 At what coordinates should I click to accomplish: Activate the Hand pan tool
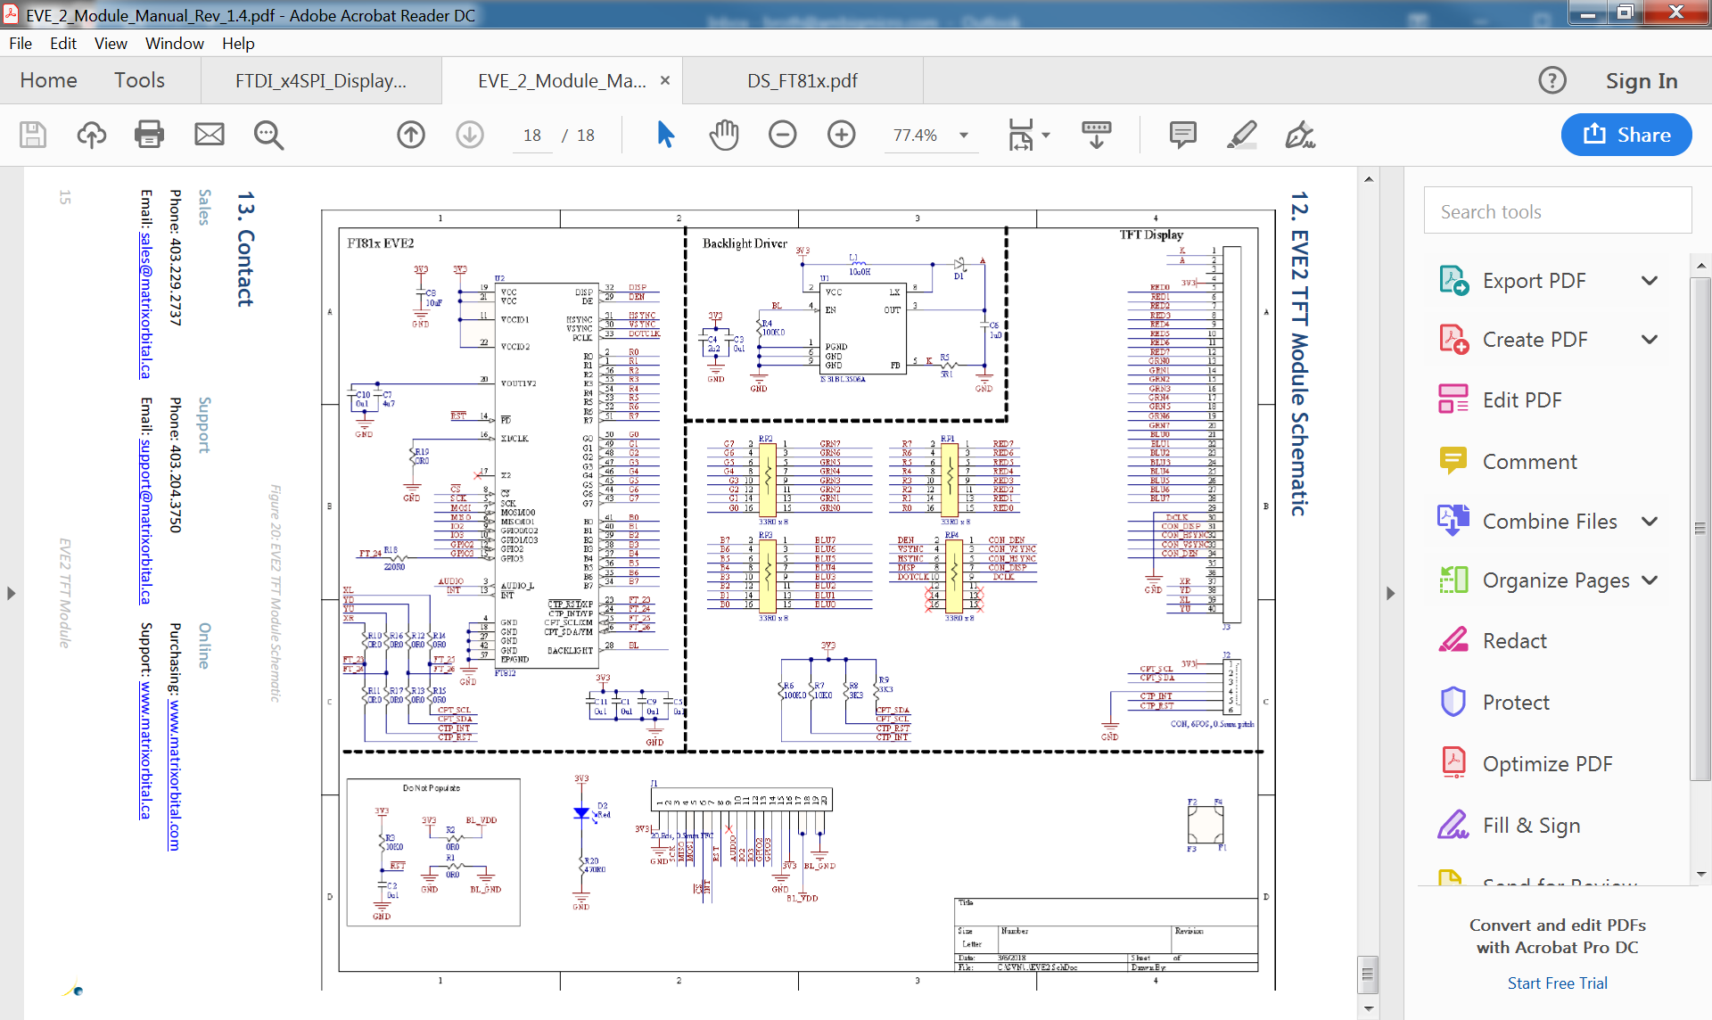[x=724, y=135]
